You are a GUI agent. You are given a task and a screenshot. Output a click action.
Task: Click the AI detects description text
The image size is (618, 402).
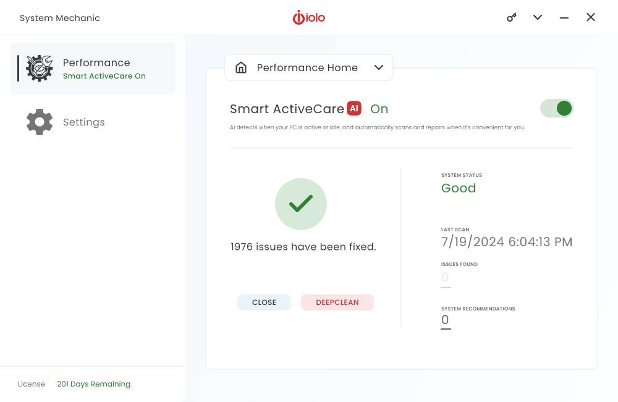pyautogui.click(x=377, y=127)
